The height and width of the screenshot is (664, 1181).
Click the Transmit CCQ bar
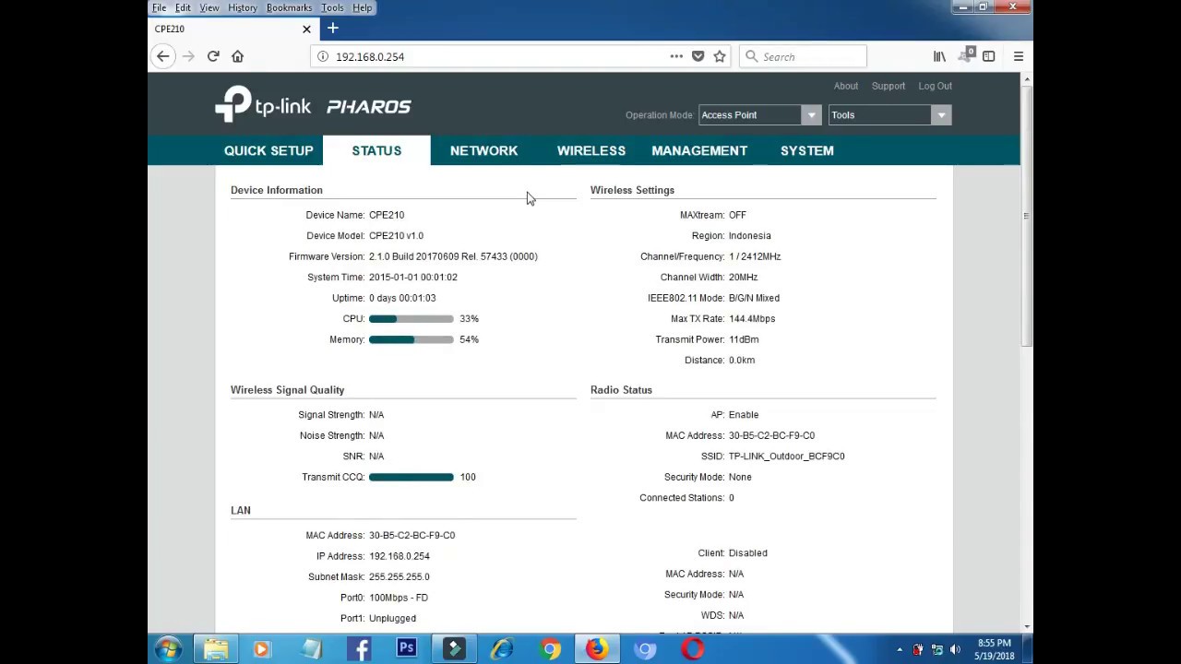pos(412,477)
